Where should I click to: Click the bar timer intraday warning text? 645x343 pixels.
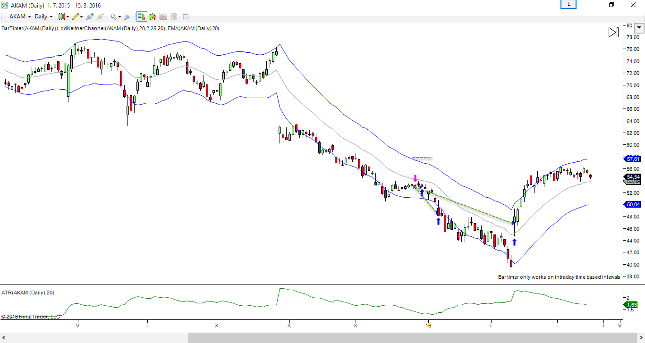[x=559, y=277]
